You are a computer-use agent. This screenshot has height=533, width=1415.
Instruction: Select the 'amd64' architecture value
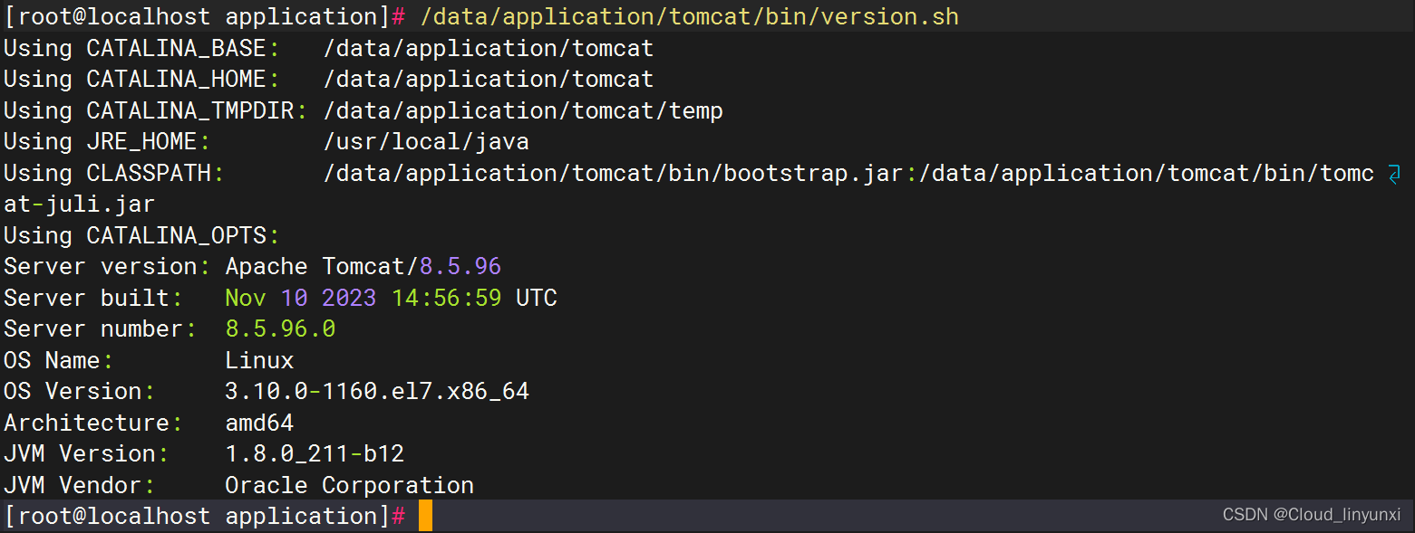(x=259, y=423)
